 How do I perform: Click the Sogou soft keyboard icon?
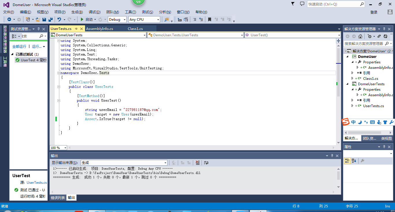[372, 122]
